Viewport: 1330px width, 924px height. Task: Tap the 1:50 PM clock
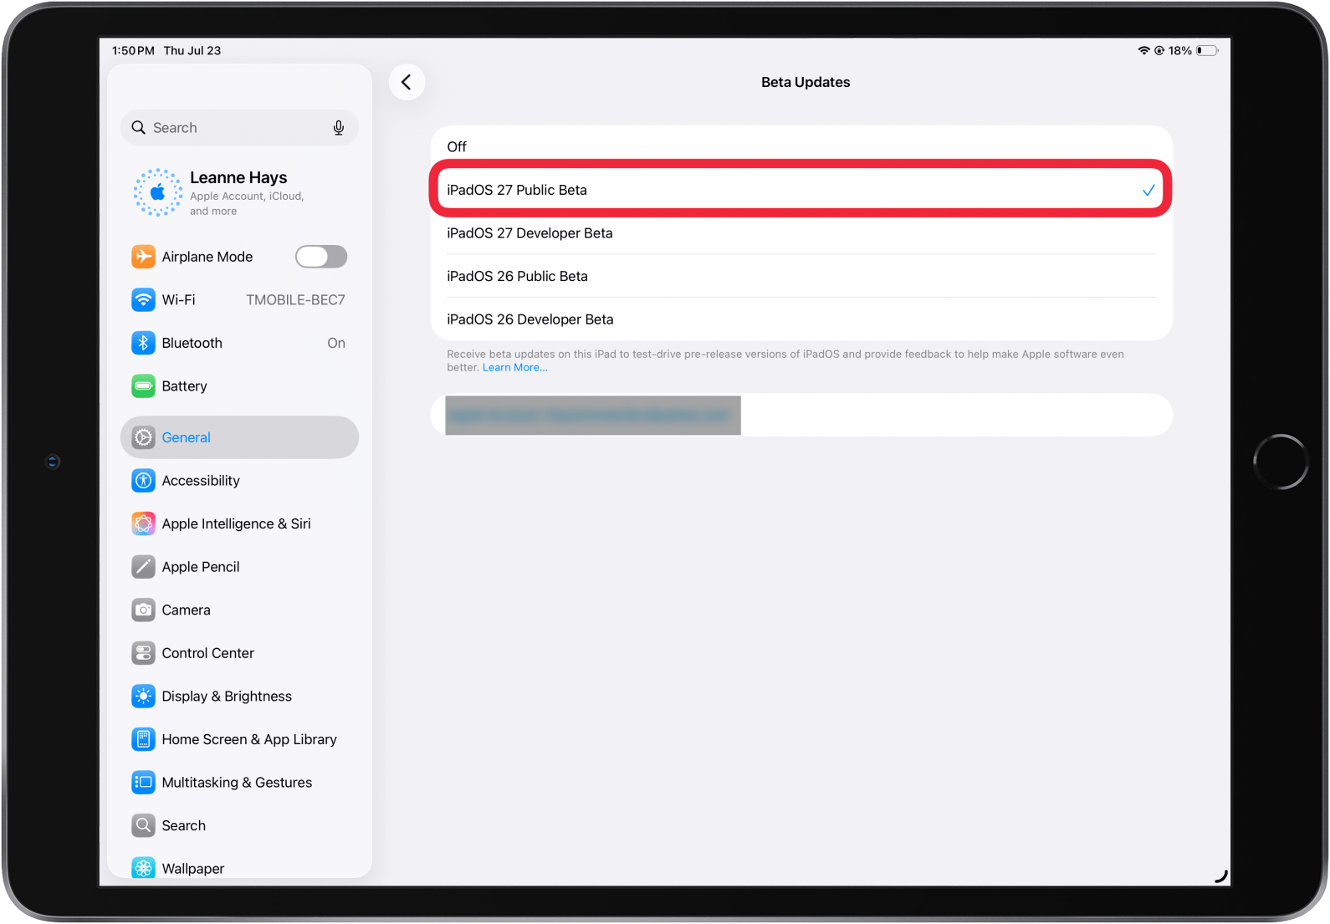(133, 51)
